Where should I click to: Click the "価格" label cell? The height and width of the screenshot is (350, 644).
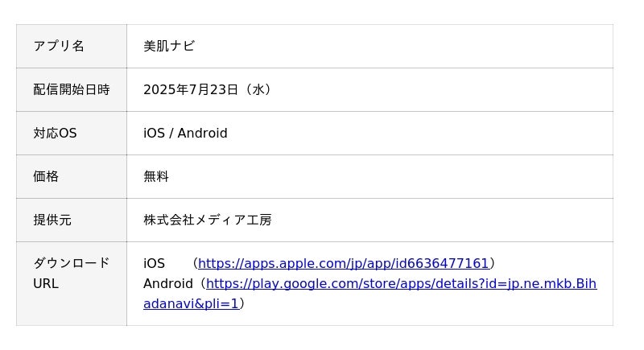pyautogui.click(x=46, y=176)
